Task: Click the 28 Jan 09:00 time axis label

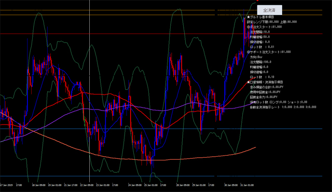Action: coord(183,185)
